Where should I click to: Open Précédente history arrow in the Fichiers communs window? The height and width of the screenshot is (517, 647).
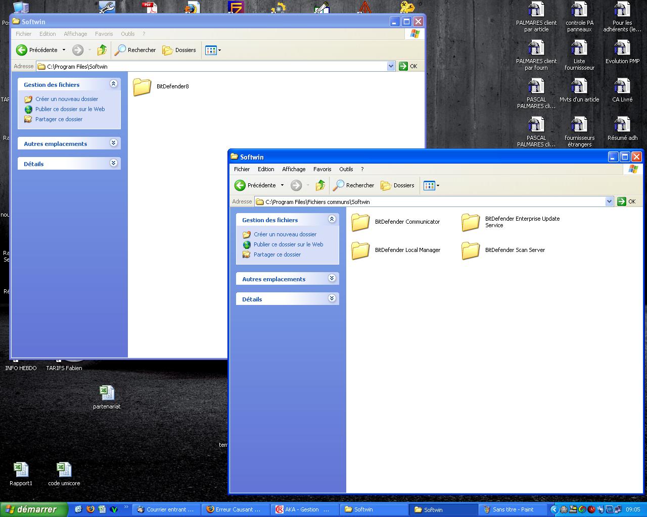pyautogui.click(x=282, y=185)
